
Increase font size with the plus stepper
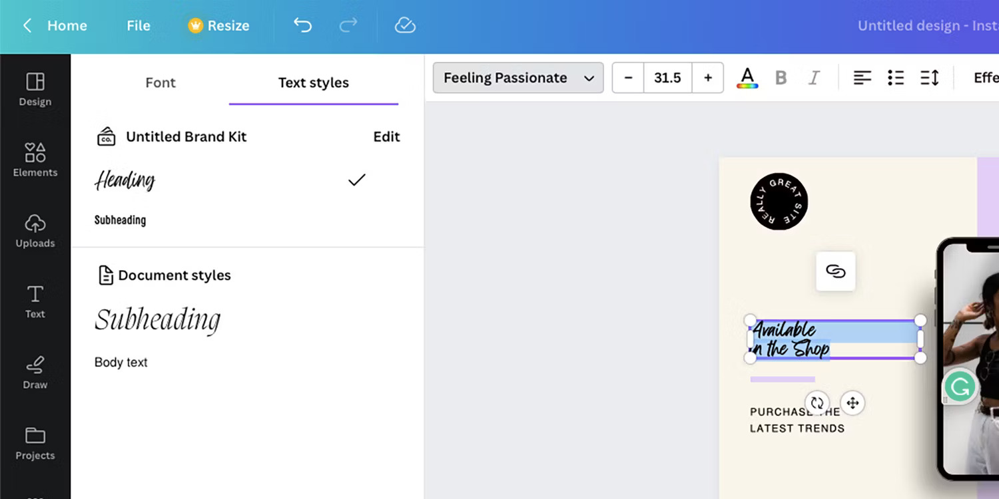pyautogui.click(x=707, y=77)
